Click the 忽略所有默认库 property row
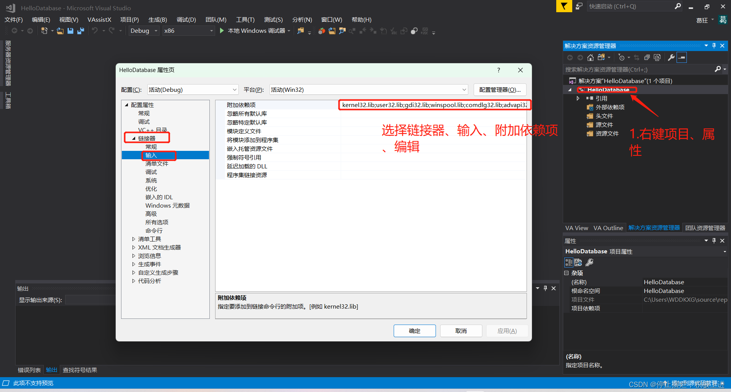 (x=371, y=114)
